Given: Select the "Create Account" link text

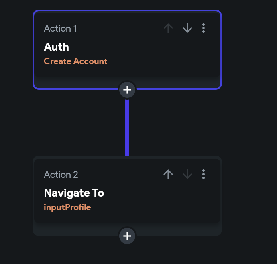Looking at the screenshot, I should point(75,61).
